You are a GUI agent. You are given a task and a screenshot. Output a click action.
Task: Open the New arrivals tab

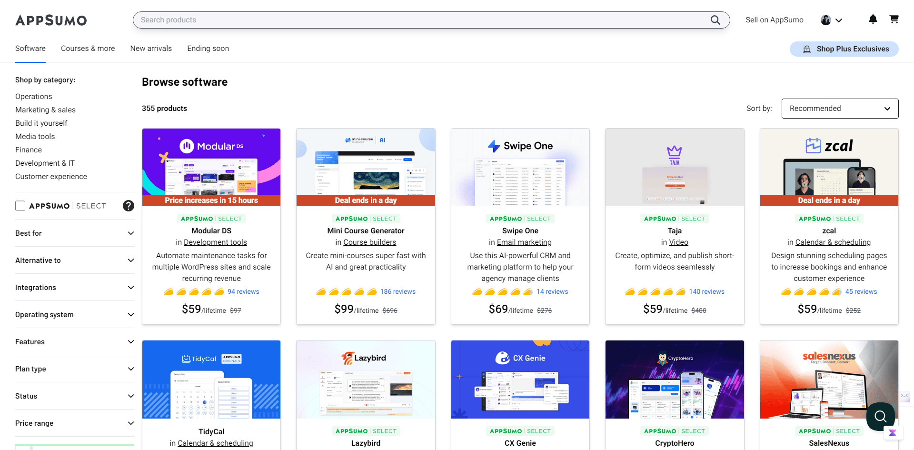point(151,49)
